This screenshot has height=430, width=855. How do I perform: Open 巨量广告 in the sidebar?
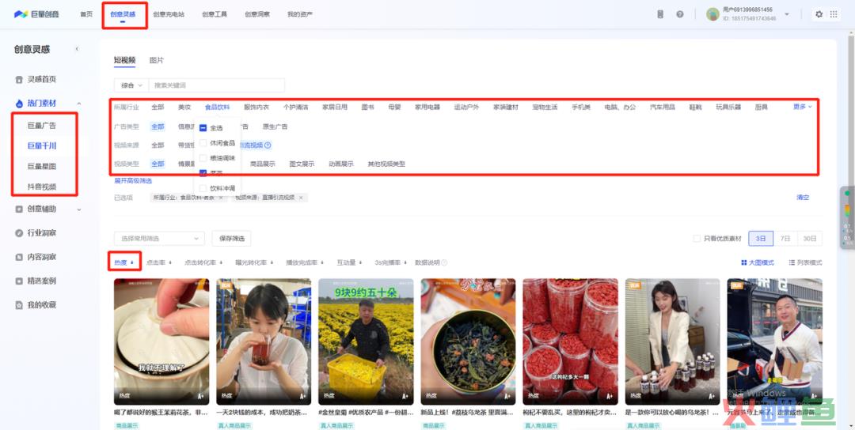pyautogui.click(x=42, y=126)
